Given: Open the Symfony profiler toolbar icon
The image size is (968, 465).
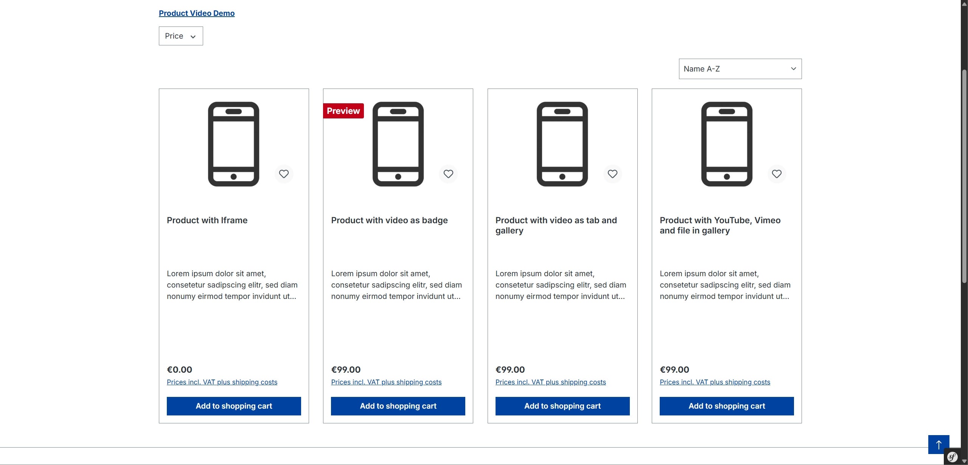Looking at the screenshot, I should click(x=952, y=457).
